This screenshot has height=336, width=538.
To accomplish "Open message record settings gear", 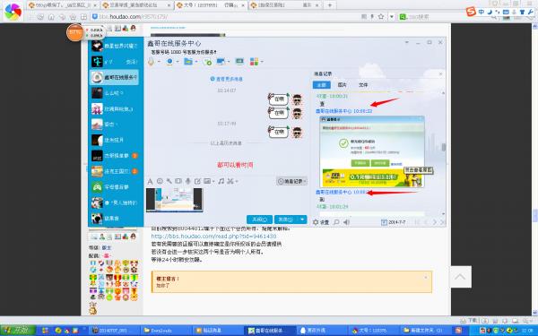I will pos(316,222).
